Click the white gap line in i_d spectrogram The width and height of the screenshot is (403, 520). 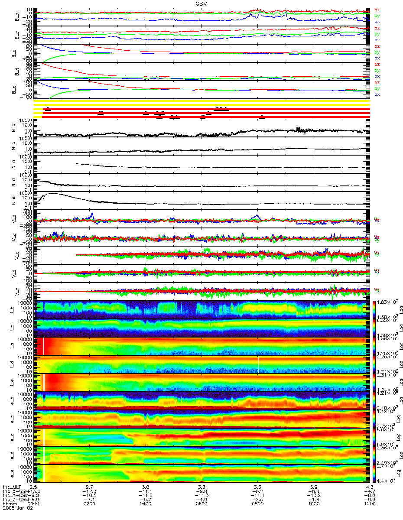(x=258, y=364)
